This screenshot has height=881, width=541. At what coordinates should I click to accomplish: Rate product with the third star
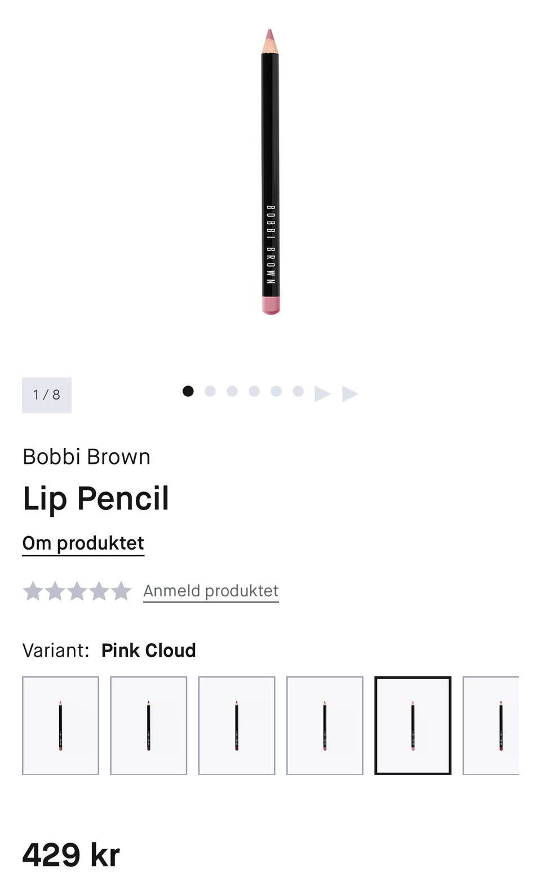click(x=77, y=591)
